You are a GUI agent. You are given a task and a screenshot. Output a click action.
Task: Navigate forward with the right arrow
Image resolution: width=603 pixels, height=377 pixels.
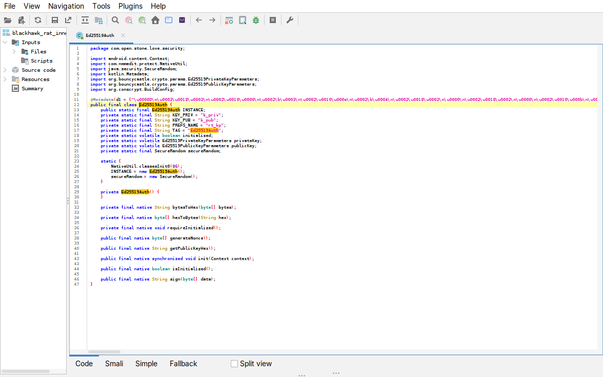click(212, 21)
